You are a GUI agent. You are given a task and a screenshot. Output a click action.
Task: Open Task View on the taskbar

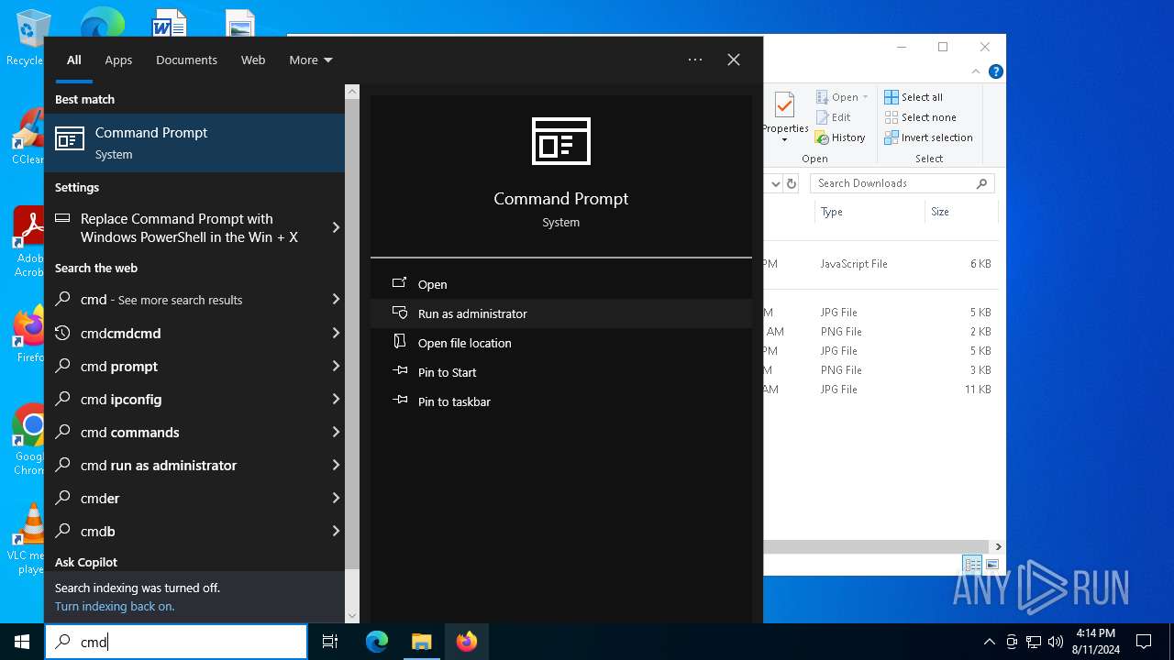pos(330,642)
